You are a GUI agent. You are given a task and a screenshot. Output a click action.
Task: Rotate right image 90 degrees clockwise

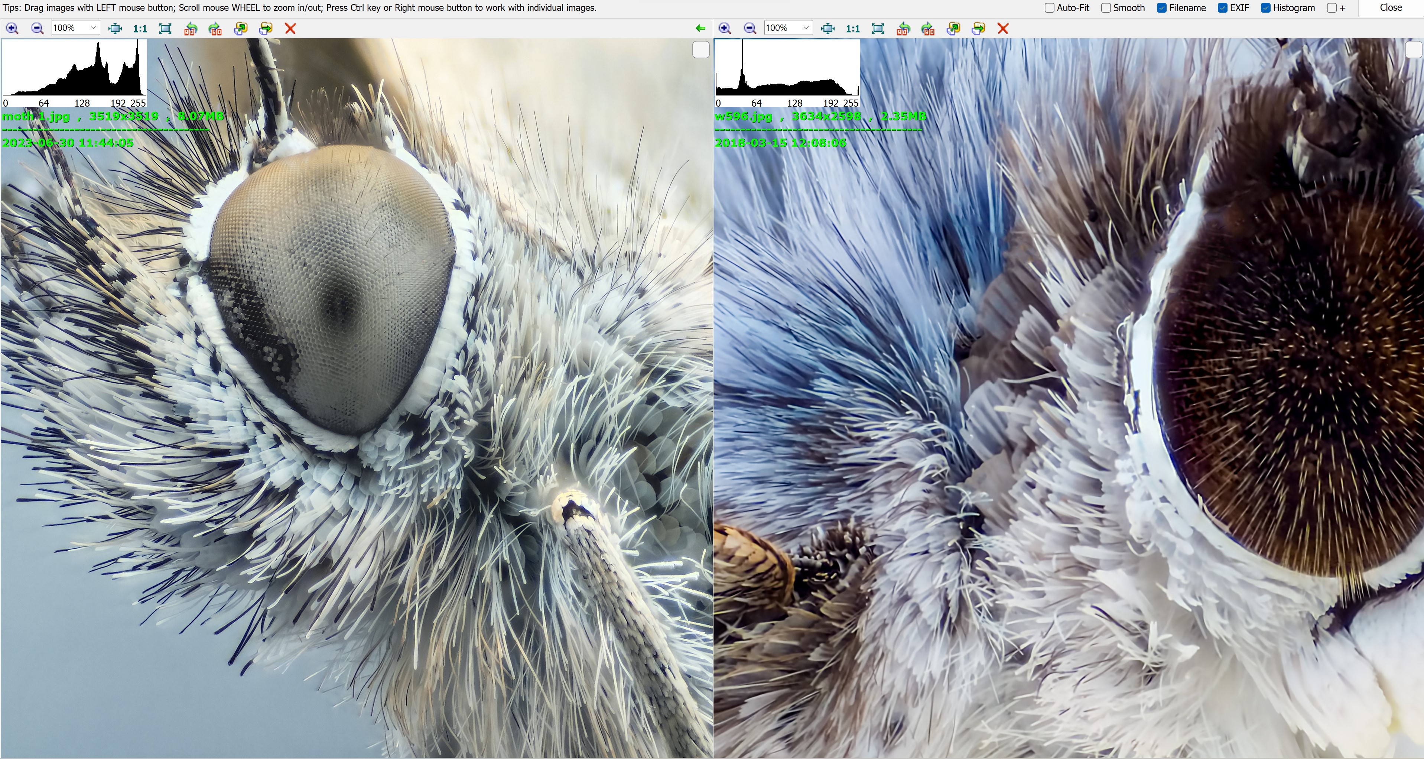(x=927, y=28)
